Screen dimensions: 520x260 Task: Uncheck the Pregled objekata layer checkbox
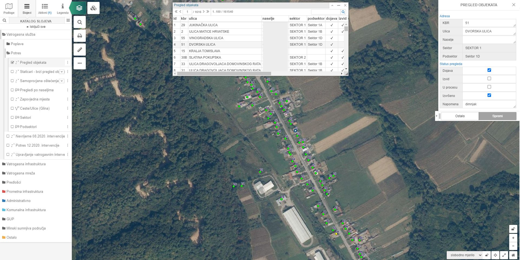[x=12, y=62]
